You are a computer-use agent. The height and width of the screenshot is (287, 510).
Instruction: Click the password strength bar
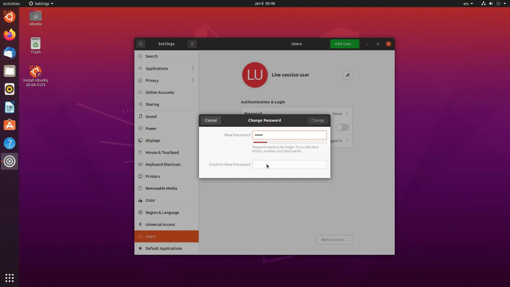pos(289,142)
